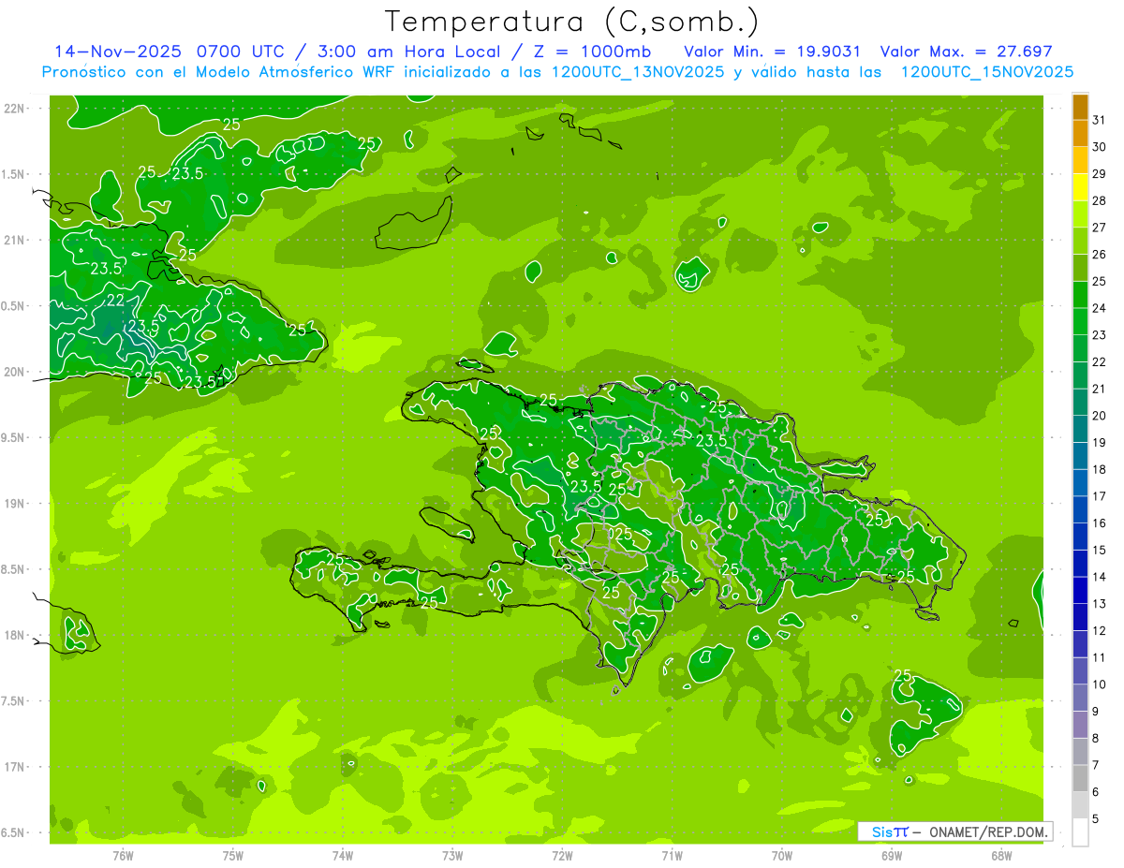Pick the dark blue swatch between 13 and 14

[x=1080, y=590]
